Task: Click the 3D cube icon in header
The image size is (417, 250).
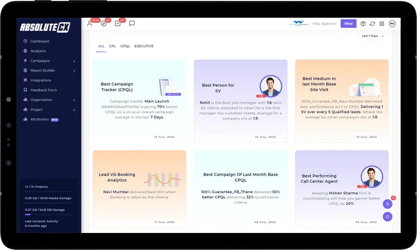Action: coord(363,24)
